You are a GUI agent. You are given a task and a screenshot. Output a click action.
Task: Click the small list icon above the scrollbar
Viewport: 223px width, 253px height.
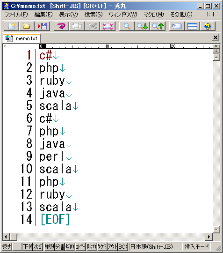pyautogui.click(x=216, y=51)
